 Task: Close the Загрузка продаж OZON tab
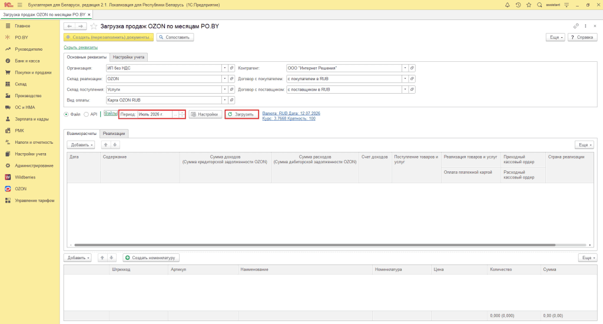click(x=89, y=15)
